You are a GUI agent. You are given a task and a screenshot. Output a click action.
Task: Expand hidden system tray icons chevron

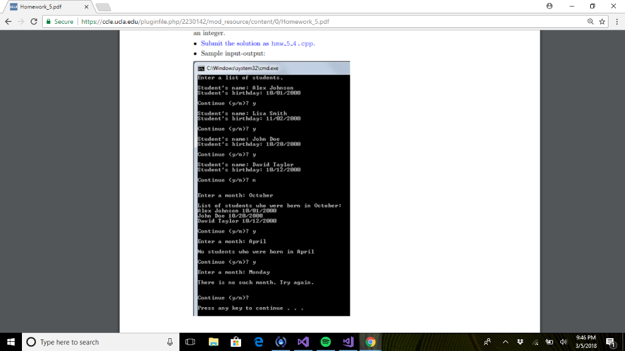(505, 342)
